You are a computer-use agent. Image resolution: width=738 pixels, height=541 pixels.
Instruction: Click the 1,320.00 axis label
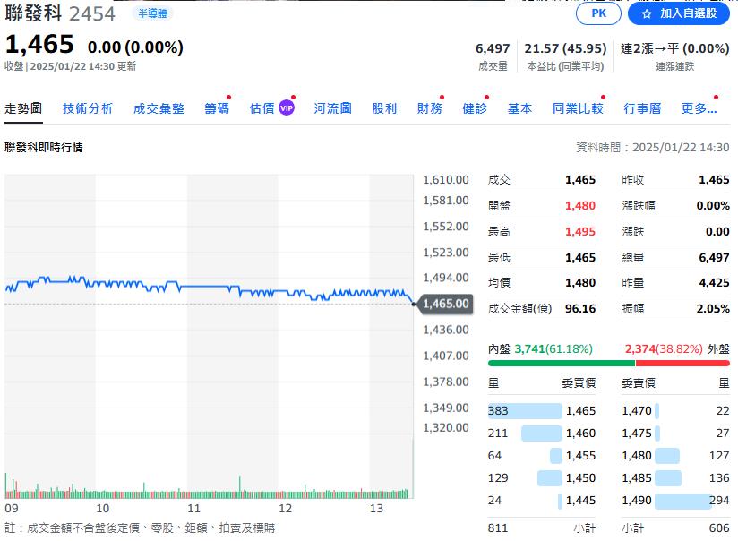point(446,427)
